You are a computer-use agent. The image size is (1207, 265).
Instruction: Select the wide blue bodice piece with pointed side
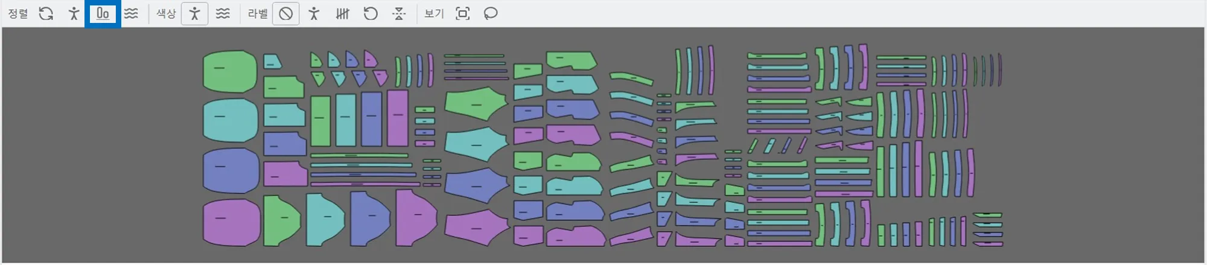477,186
